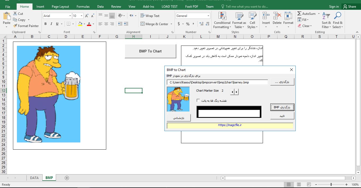This screenshot has height=188, width=361.
Task: Switch to the Insert ribbon tab
Action: click(x=40, y=7)
